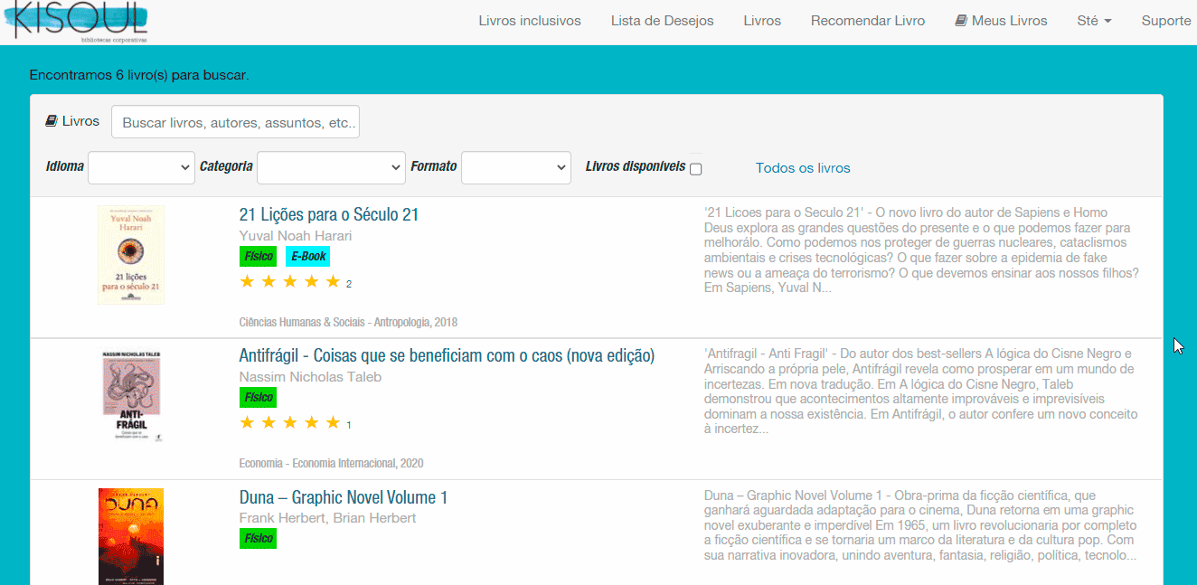The height and width of the screenshot is (585, 1197).
Task: Open the 21 Lições para o Século 21 title
Action: 329,215
